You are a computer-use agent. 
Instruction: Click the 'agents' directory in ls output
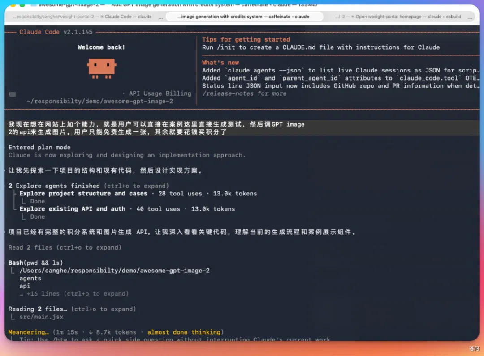coord(30,278)
